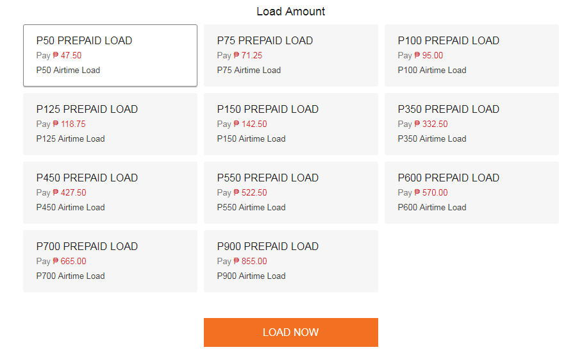
Task: Choose the P75 PREPAID LOAD option
Action: click(290, 55)
